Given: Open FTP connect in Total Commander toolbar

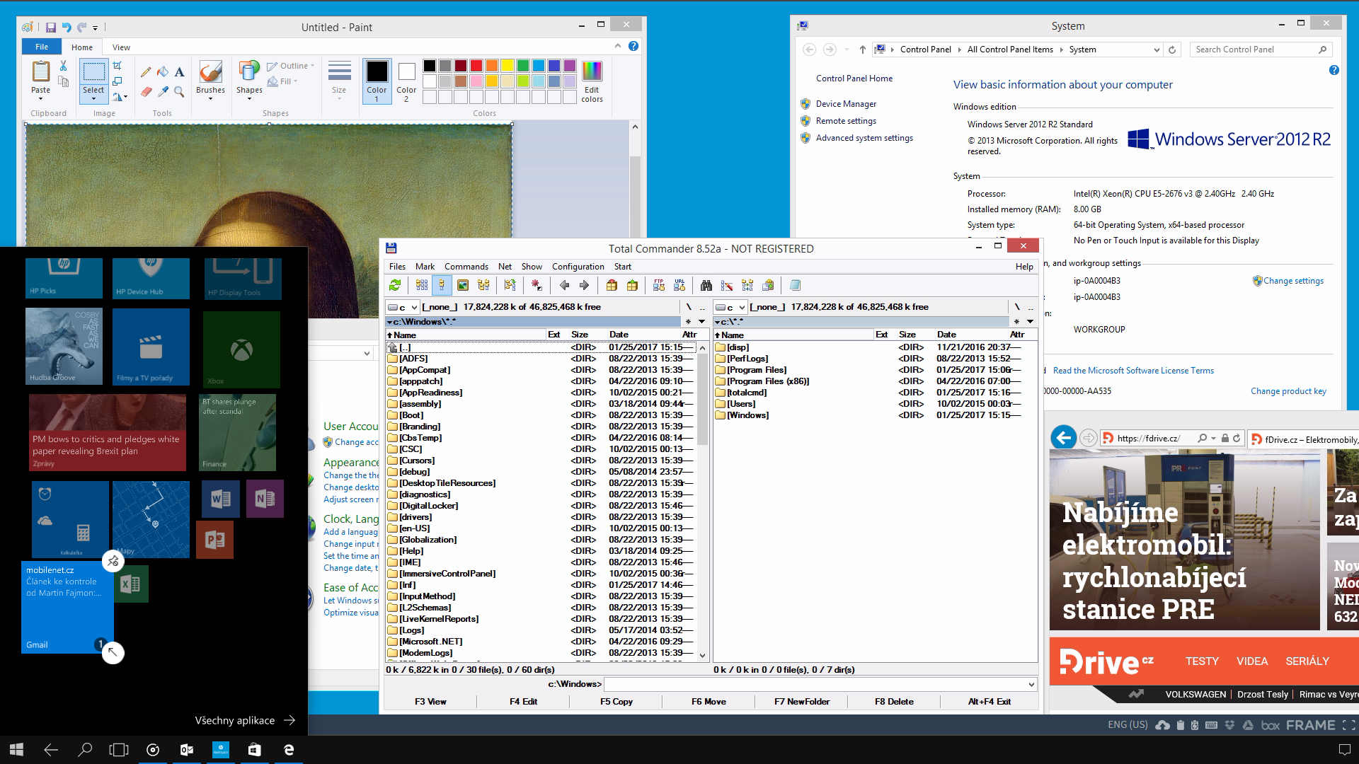Looking at the screenshot, I should (659, 285).
